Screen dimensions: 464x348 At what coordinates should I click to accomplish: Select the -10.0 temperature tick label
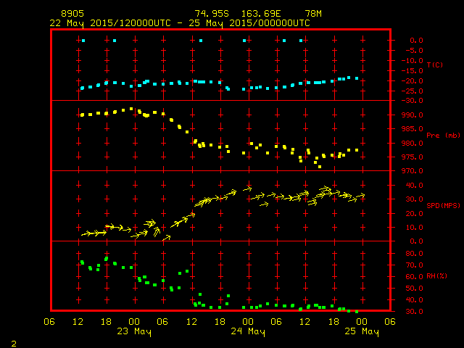tap(413, 61)
